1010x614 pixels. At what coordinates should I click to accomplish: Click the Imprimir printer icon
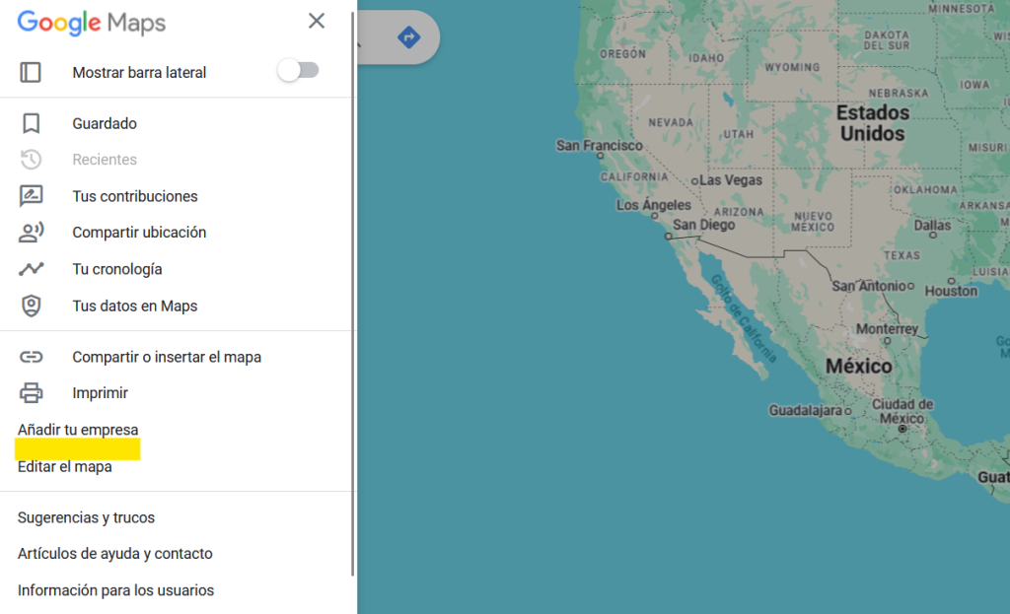(32, 393)
